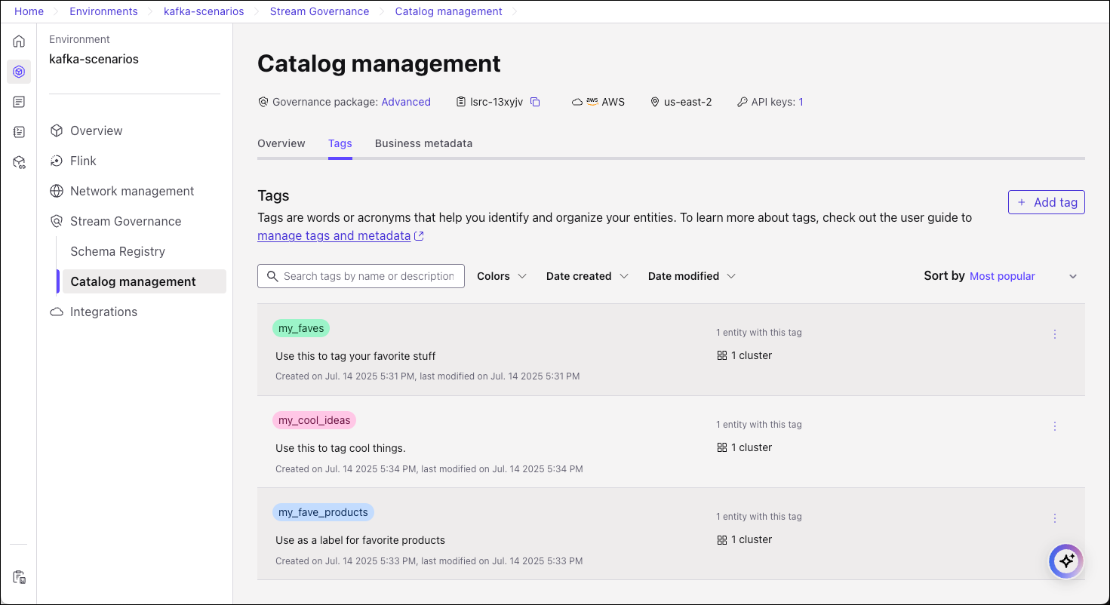Open the Colors filter dropdown
This screenshot has width=1110, height=605.
click(500, 276)
